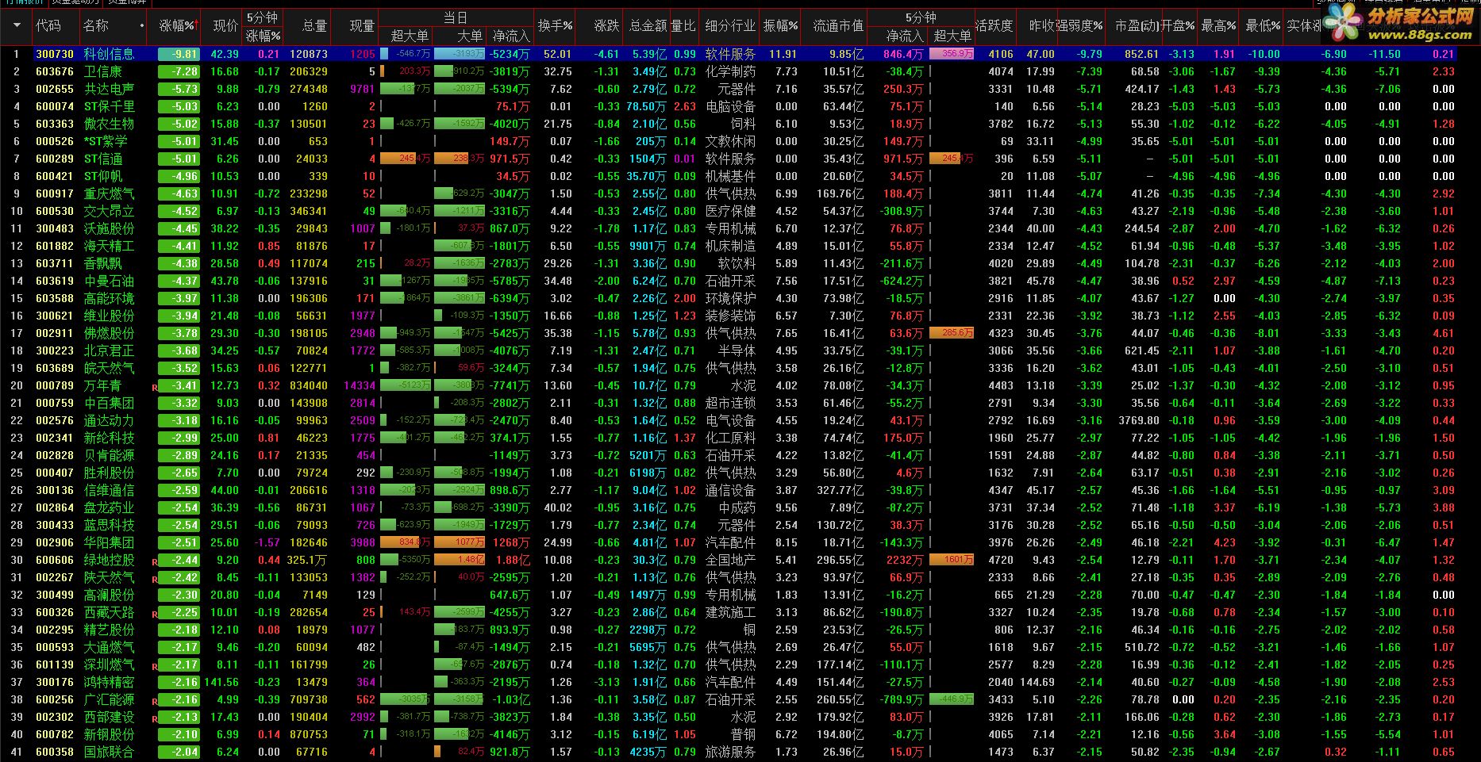1481x762 pixels.
Task: Sort by 最高% column header
Action: 1218,26
